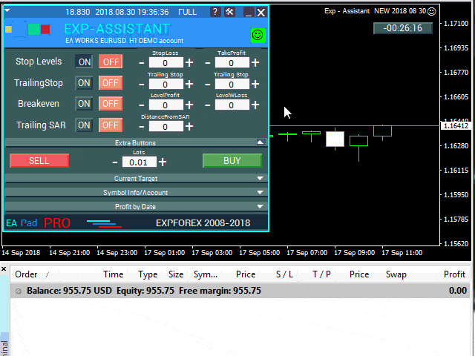Collapse the Extra Buttons section
The image size is (475, 356).
click(x=260, y=142)
